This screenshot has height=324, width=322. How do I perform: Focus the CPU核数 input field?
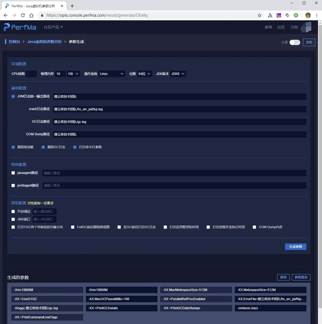click(x=31, y=74)
